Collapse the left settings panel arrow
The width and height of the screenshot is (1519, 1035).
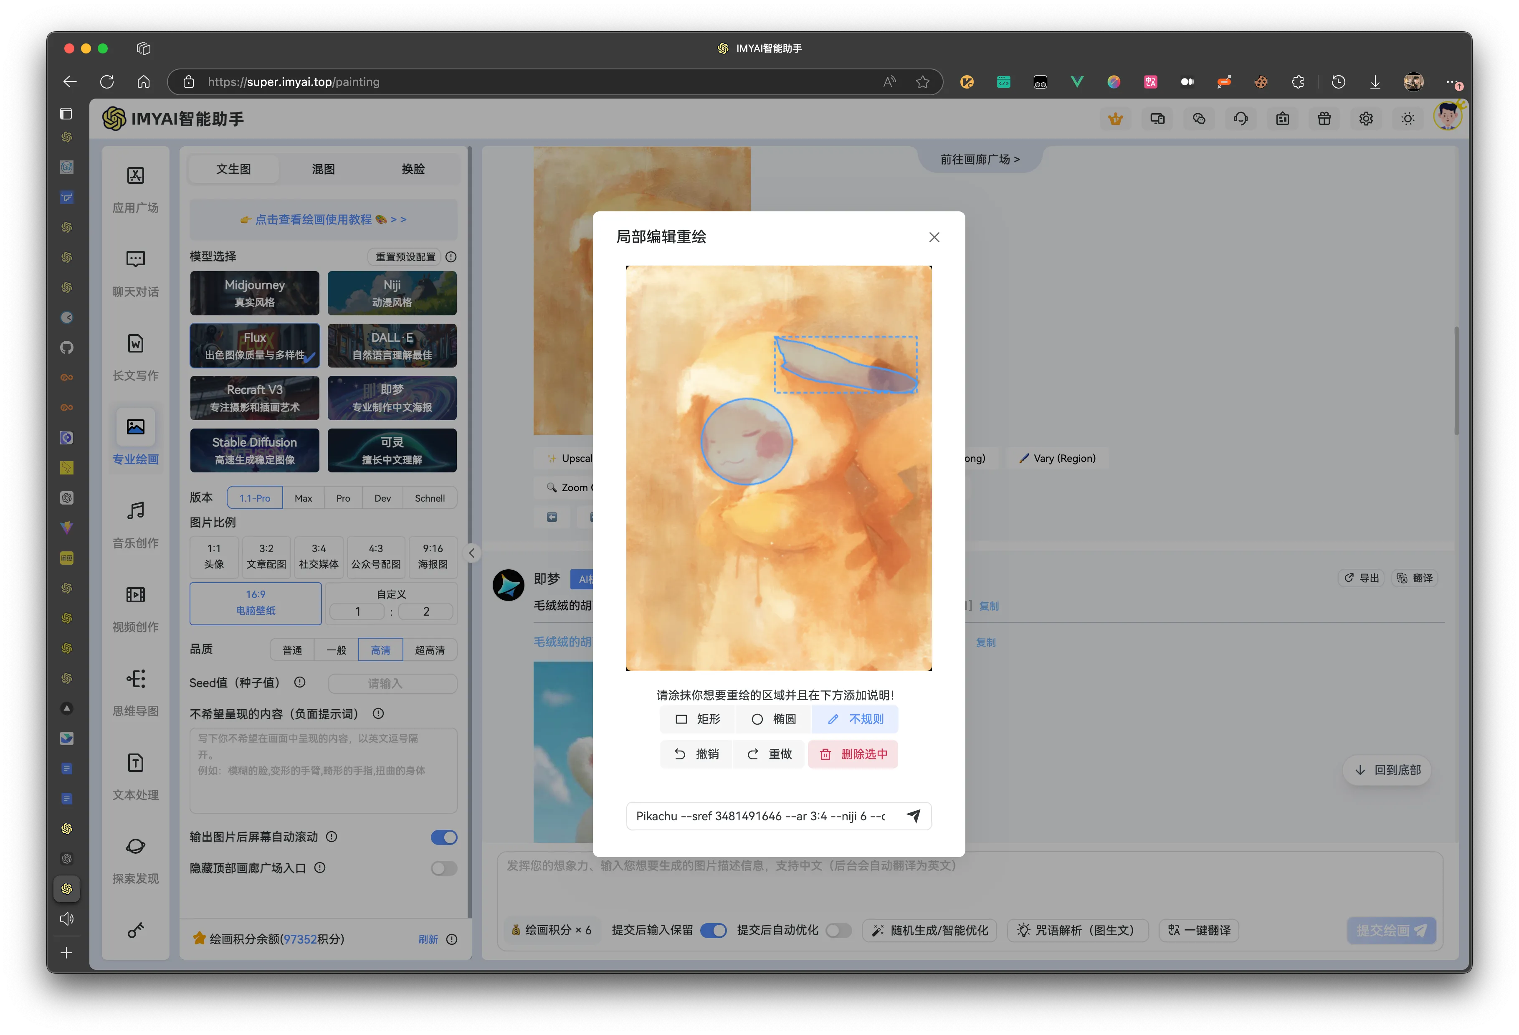point(471,553)
